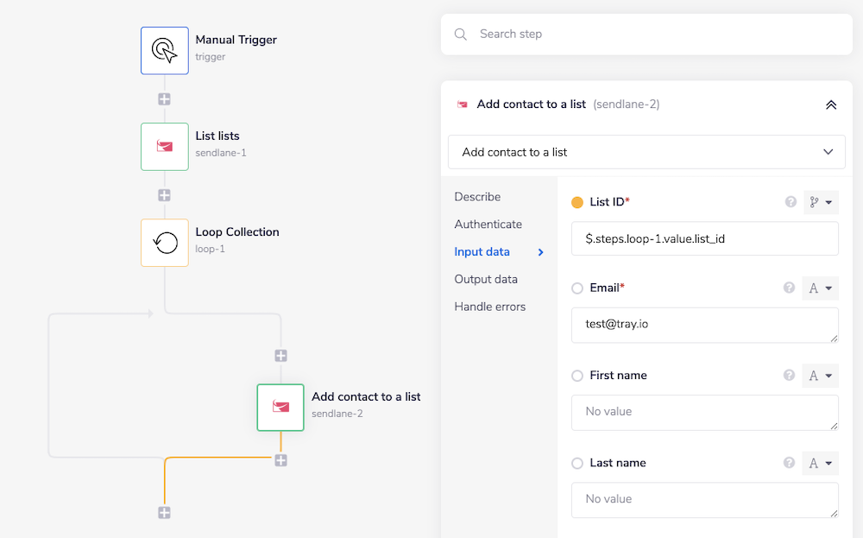Collapse the Add contact to a list panel

(x=830, y=104)
